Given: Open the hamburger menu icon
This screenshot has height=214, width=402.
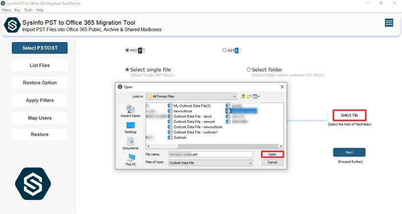Looking at the screenshot, I should pos(389,23).
